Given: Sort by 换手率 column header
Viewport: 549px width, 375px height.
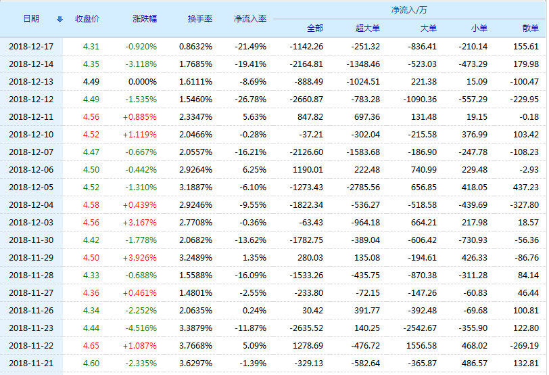Looking at the screenshot, I should (x=200, y=18).
